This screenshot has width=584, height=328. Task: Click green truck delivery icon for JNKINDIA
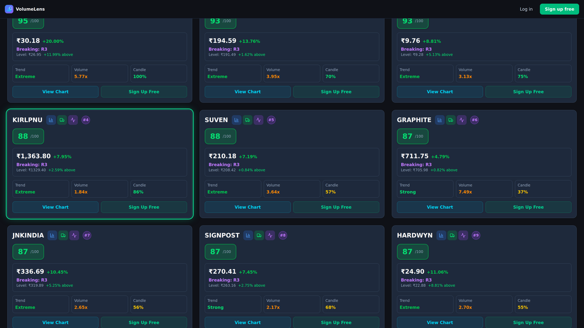pos(63,235)
